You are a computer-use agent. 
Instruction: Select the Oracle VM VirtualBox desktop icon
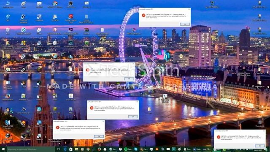click(24, 19)
